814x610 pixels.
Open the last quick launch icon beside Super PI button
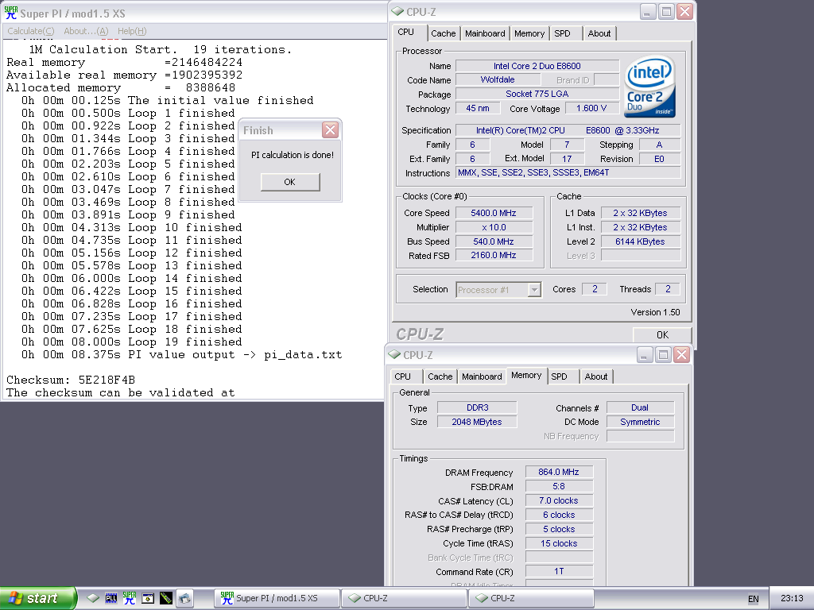tap(184, 598)
